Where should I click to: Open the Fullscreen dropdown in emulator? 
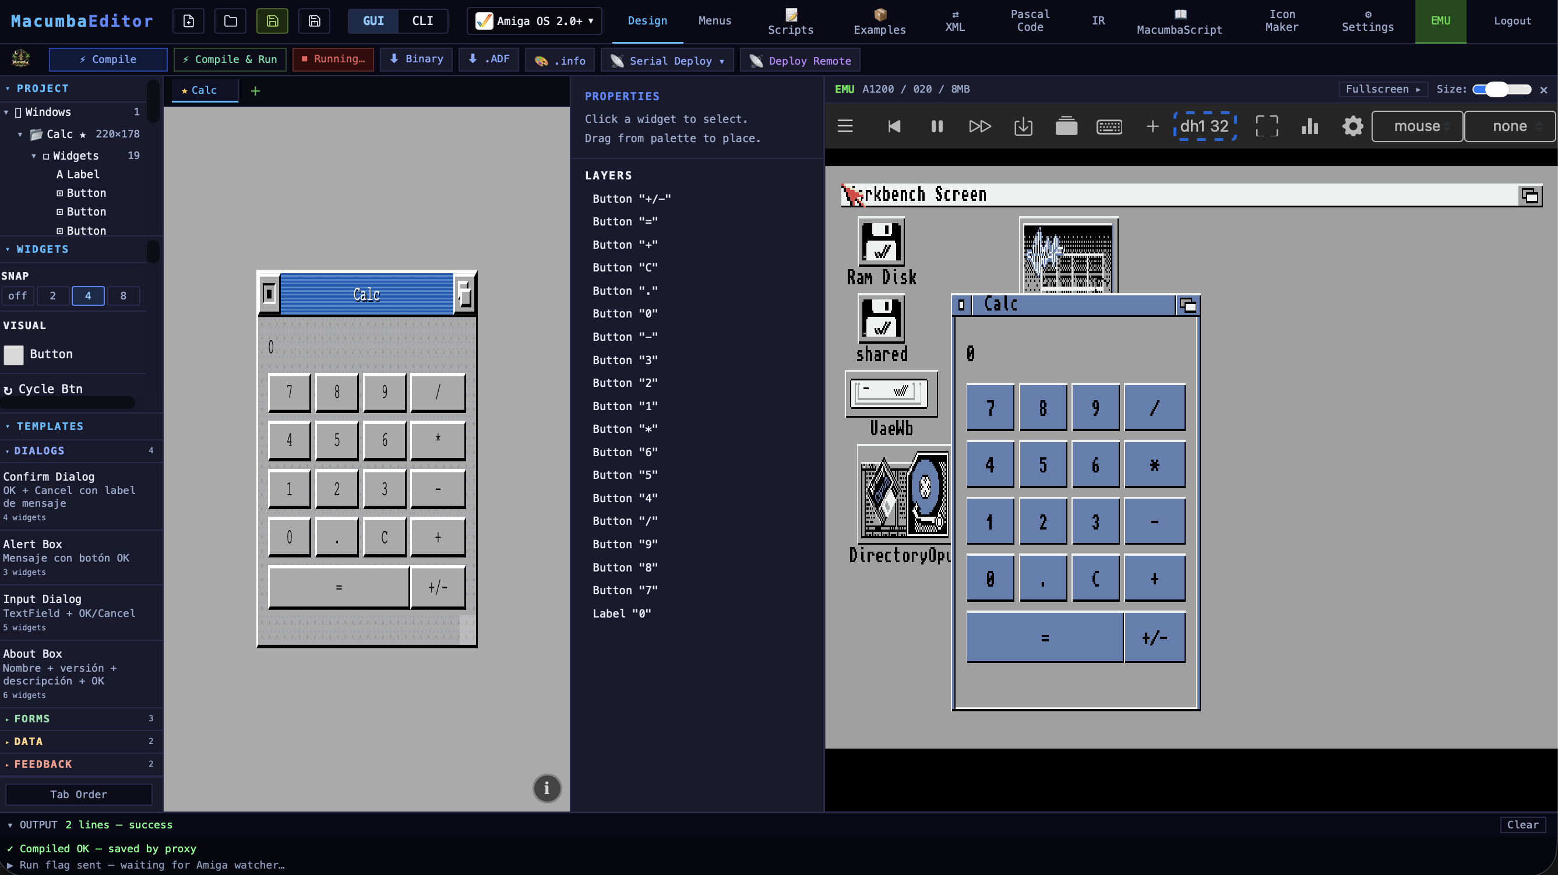(x=1383, y=89)
